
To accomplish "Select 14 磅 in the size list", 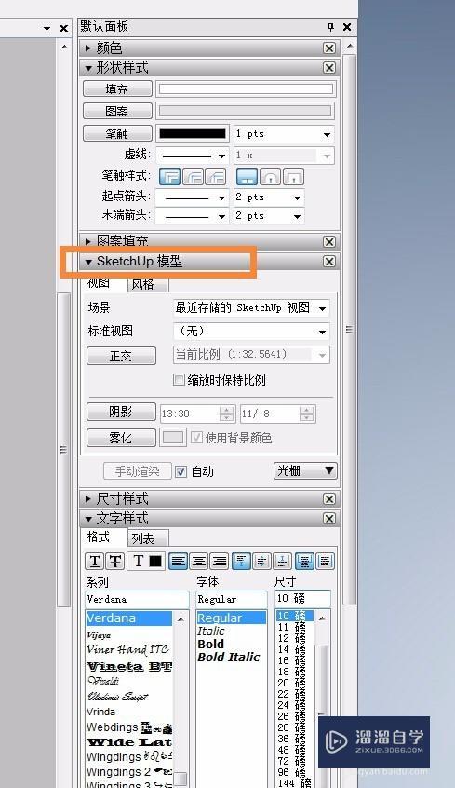I will tap(291, 649).
